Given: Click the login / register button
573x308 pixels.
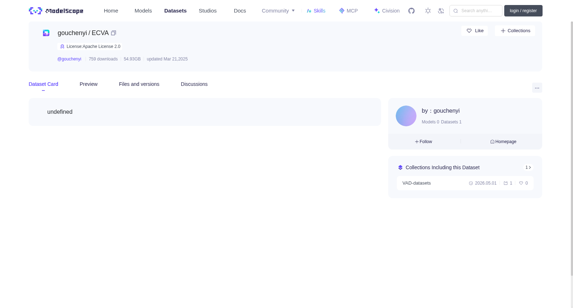Looking at the screenshot, I should pyautogui.click(x=523, y=11).
